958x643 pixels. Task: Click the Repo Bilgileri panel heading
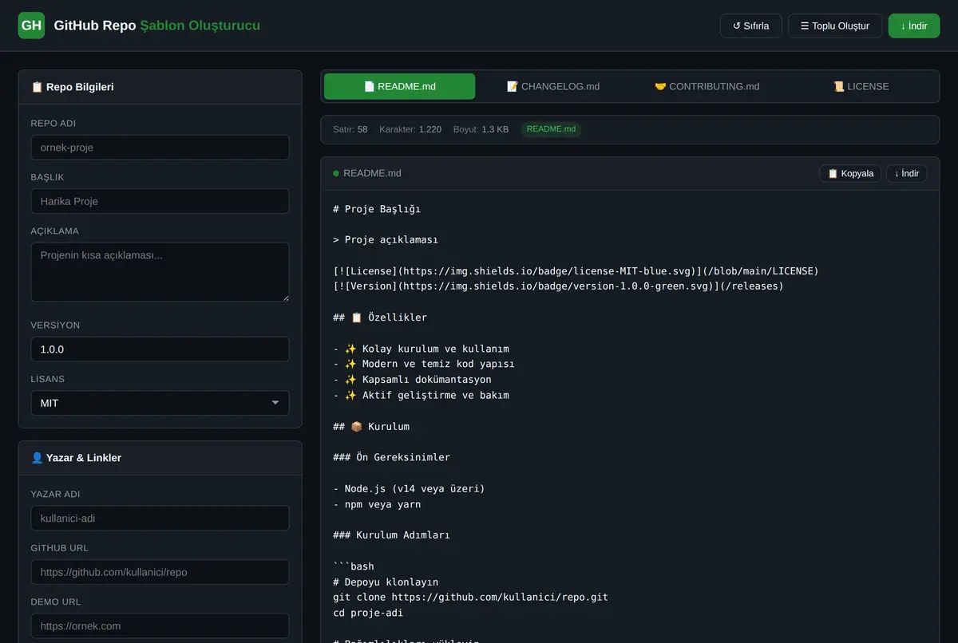tap(72, 87)
